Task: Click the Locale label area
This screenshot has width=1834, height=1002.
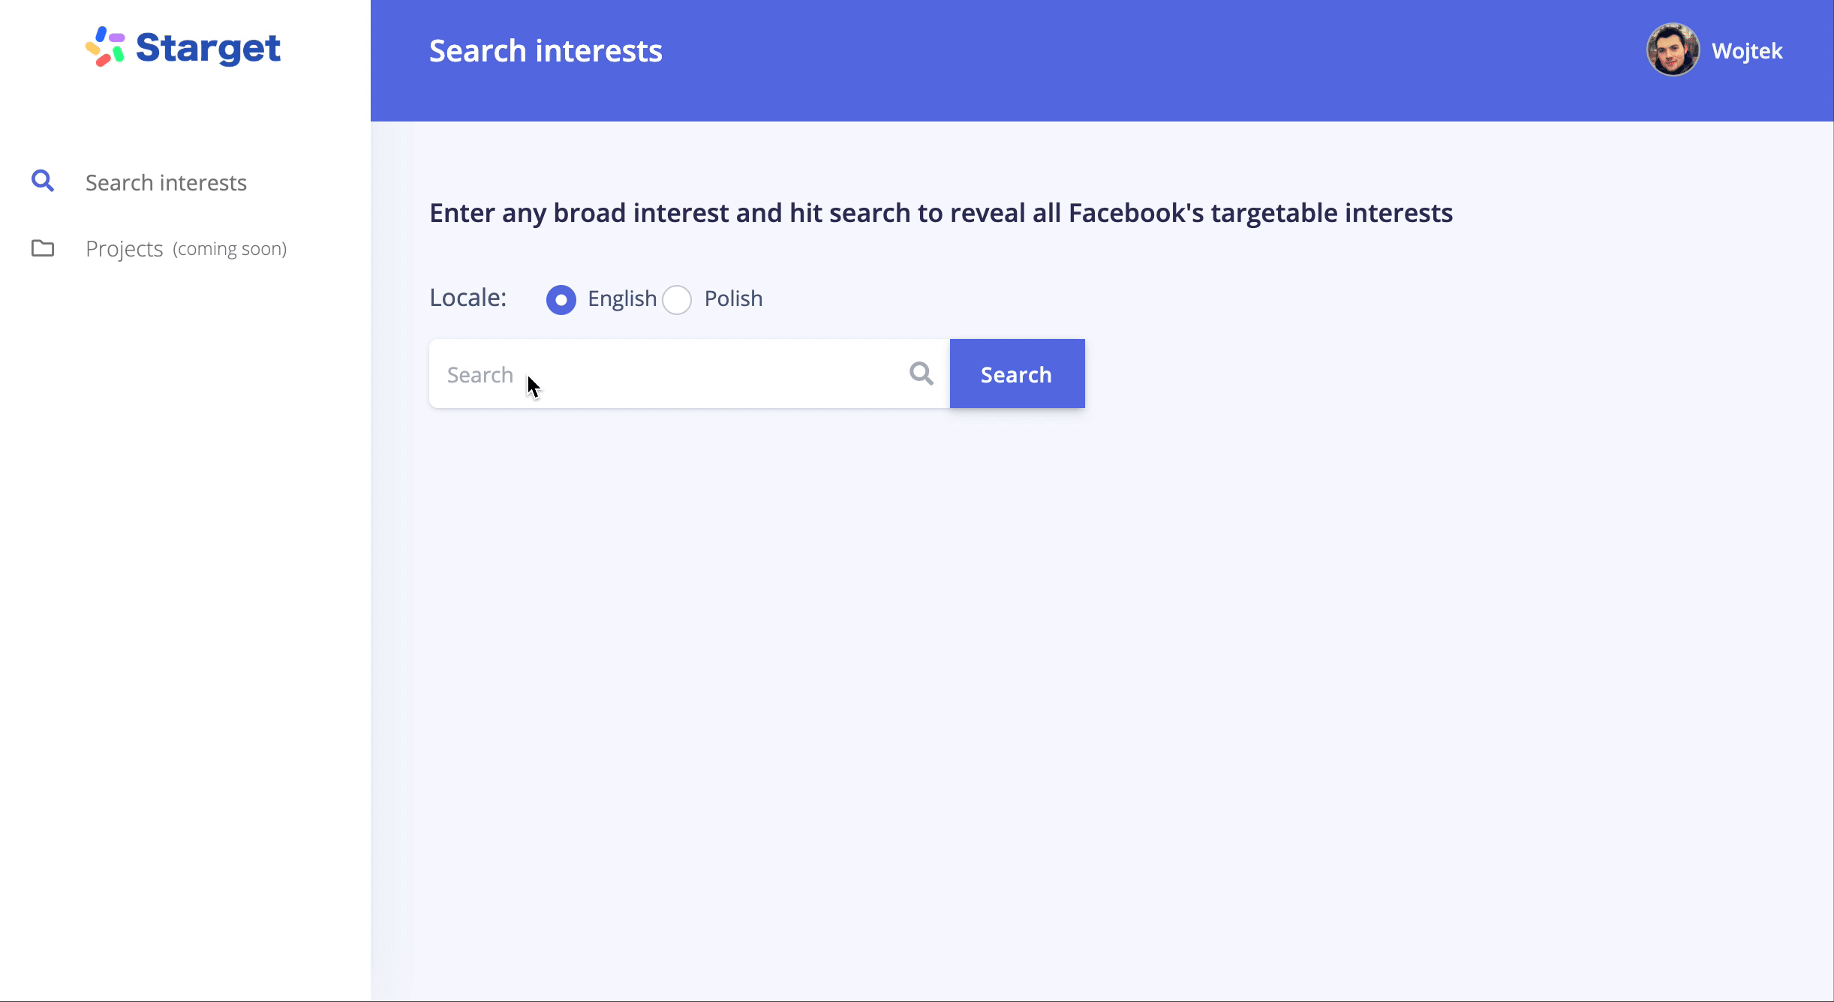Action: pos(467,298)
